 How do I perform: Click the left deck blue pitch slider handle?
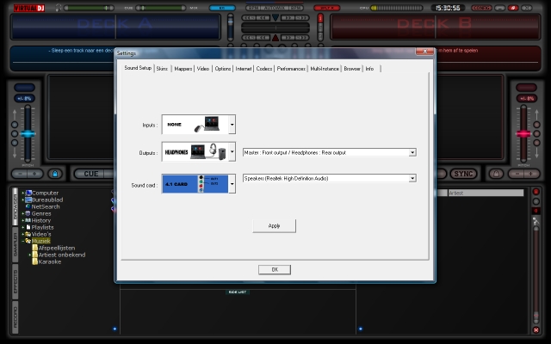[x=28, y=134]
